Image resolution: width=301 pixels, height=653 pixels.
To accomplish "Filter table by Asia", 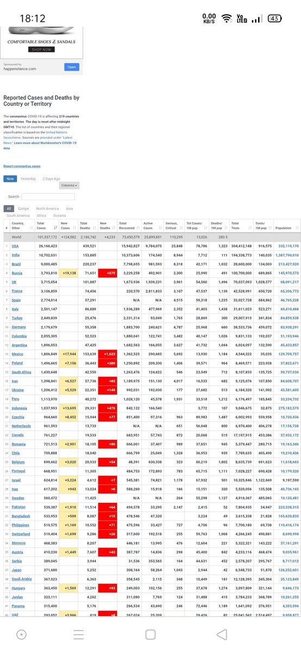I will click(70, 208).
